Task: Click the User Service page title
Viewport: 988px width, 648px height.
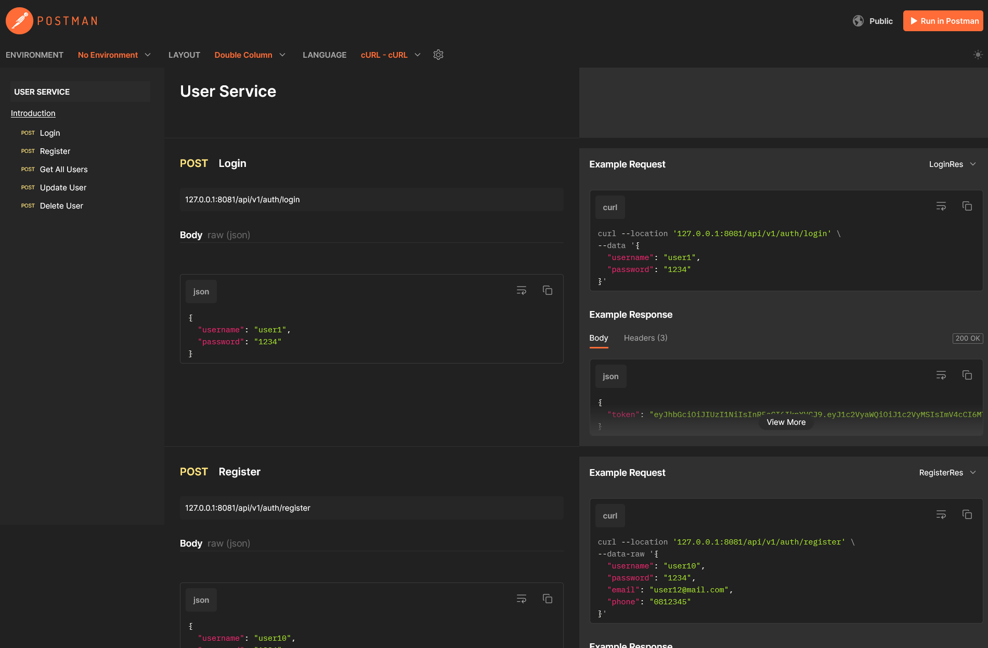Action: [x=228, y=92]
